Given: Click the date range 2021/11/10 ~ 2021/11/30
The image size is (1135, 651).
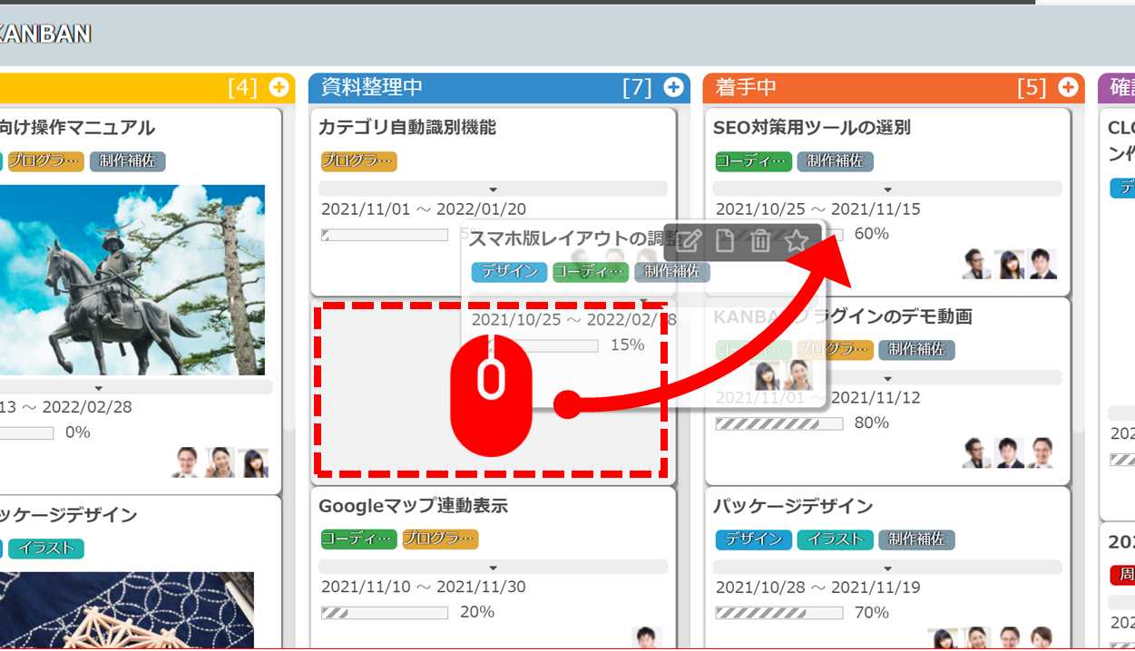Looking at the screenshot, I should pyautogui.click(x=424, y=587).
